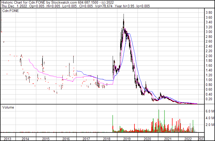Click the Stockwatch.com text in chart title

click(63, 2)
